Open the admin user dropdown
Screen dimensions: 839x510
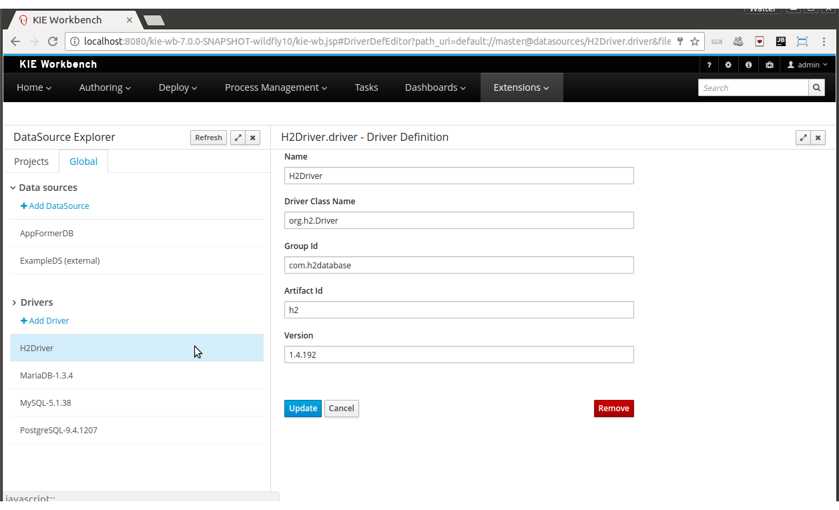808,65
